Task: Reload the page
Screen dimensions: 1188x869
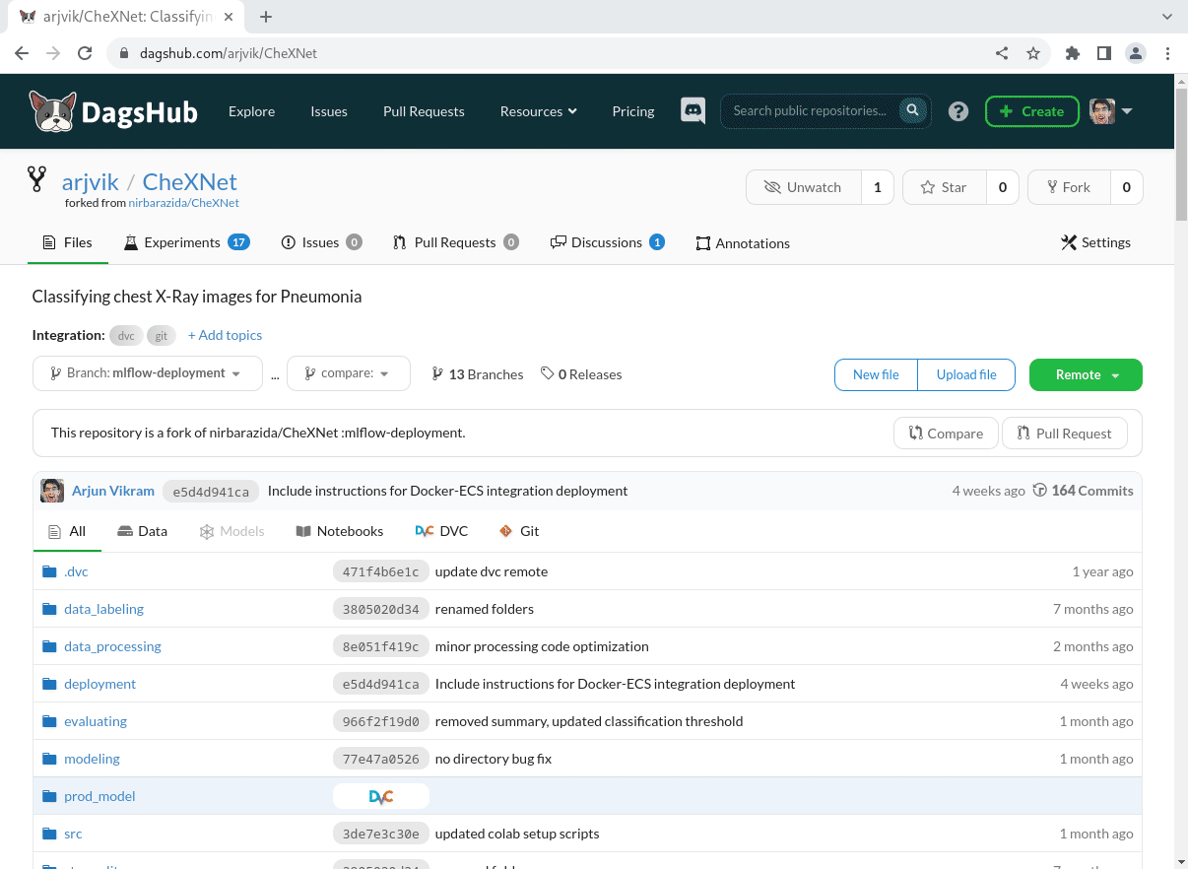Action: pyautogui.click(x=85, y=53)
